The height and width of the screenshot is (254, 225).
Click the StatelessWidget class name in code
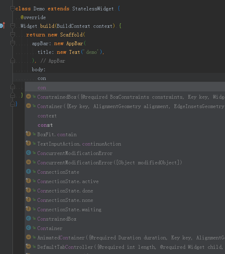(93, 9)
